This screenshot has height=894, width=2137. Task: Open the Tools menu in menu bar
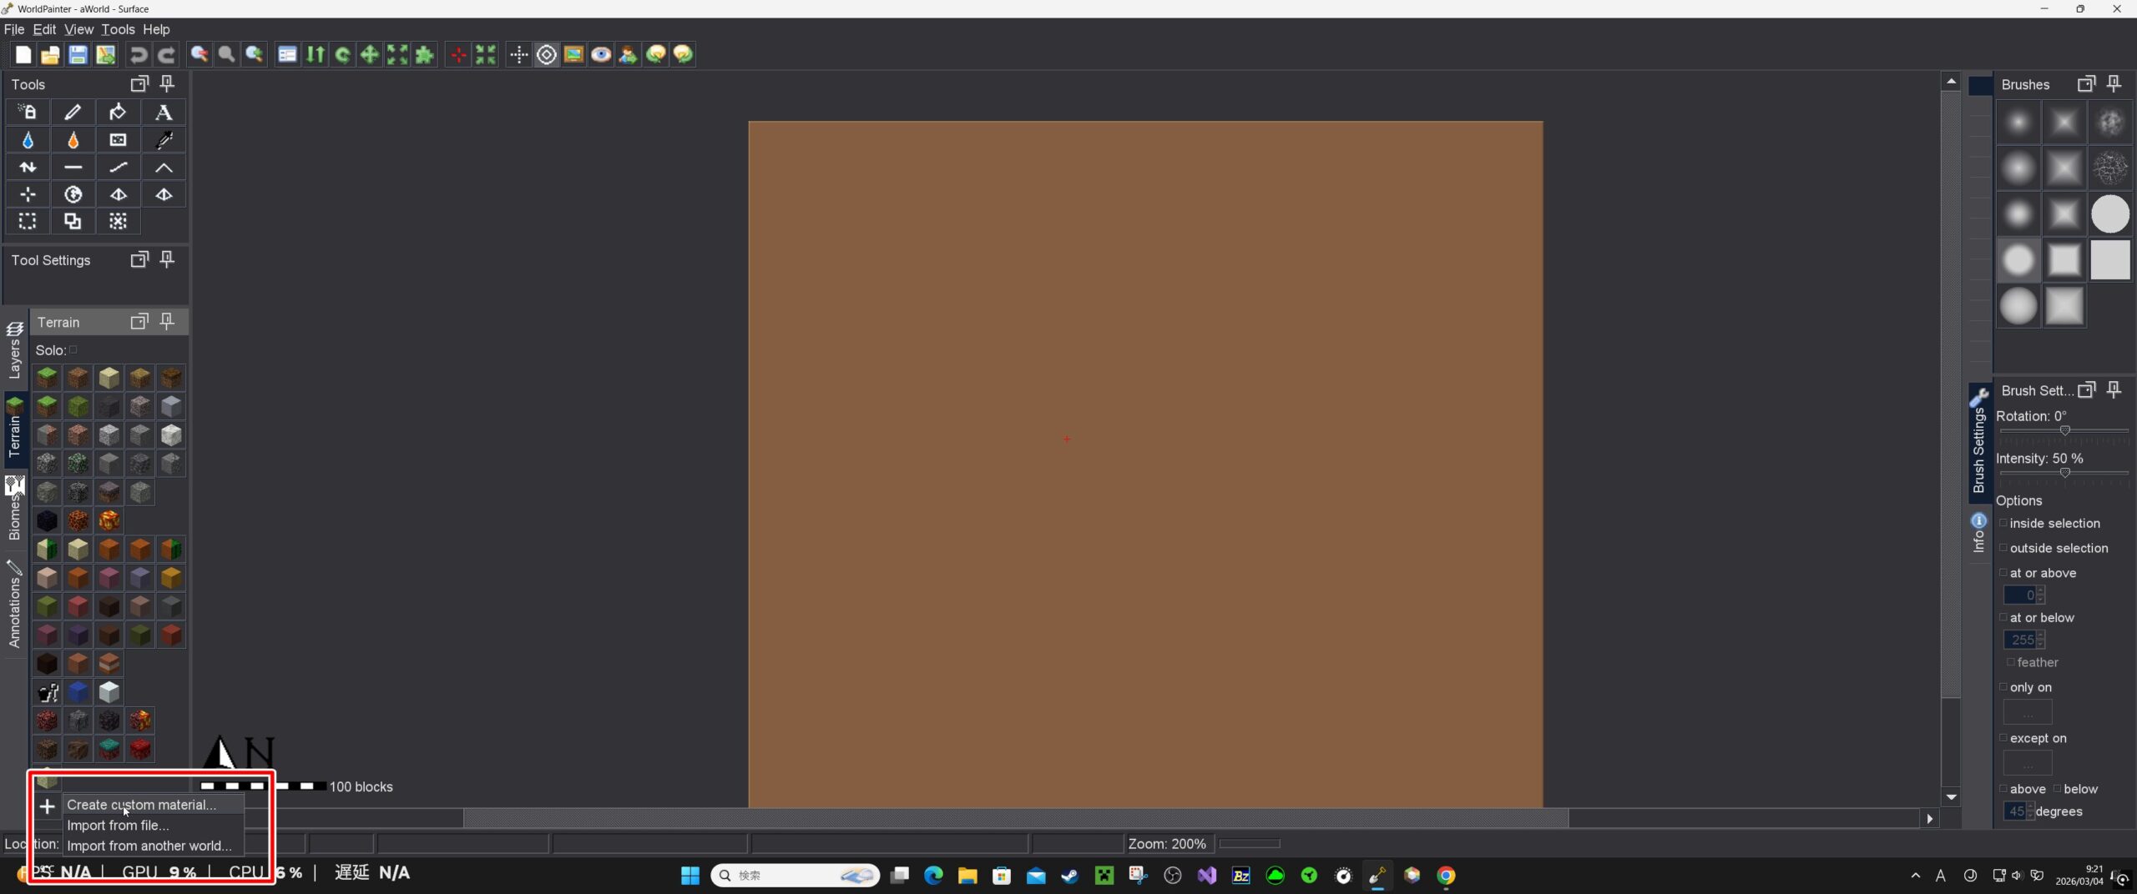click(118, 29)
